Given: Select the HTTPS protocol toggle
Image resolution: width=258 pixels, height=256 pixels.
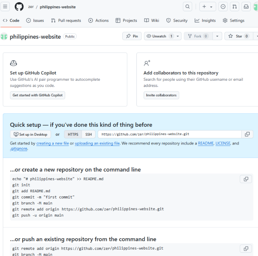Looking at the screenshot, I should [73, 134].
